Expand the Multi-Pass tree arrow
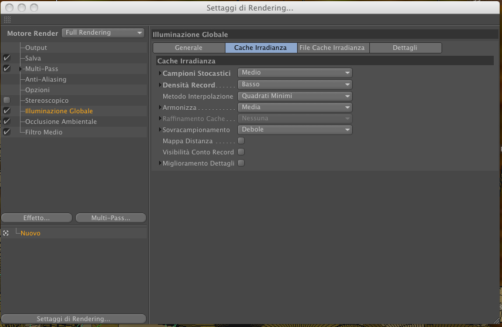502x327 pixels. pos(21,69)
